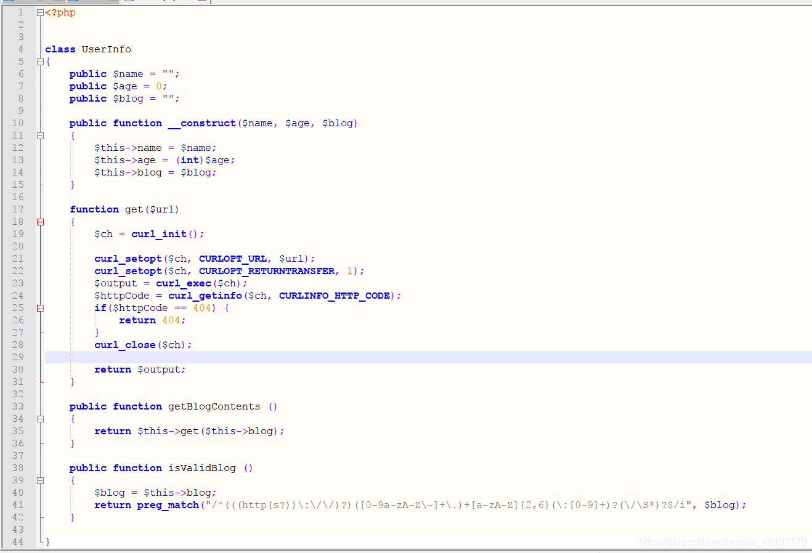The height and width of the screenshot is (553, 812).
Task: Click the preg_match call
Action: [168, 505]
